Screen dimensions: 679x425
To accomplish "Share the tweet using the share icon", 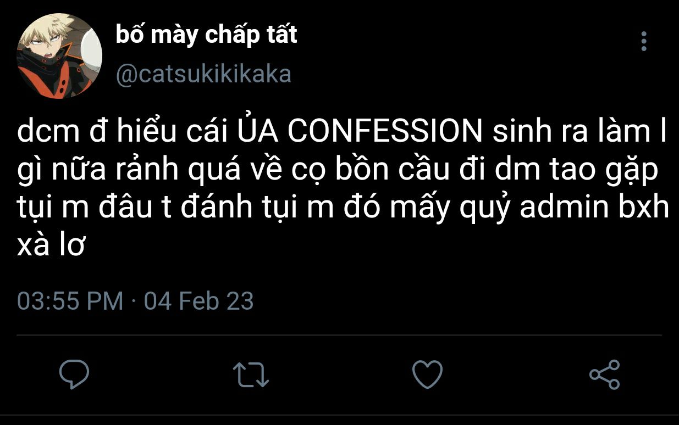I will [604, 375].
